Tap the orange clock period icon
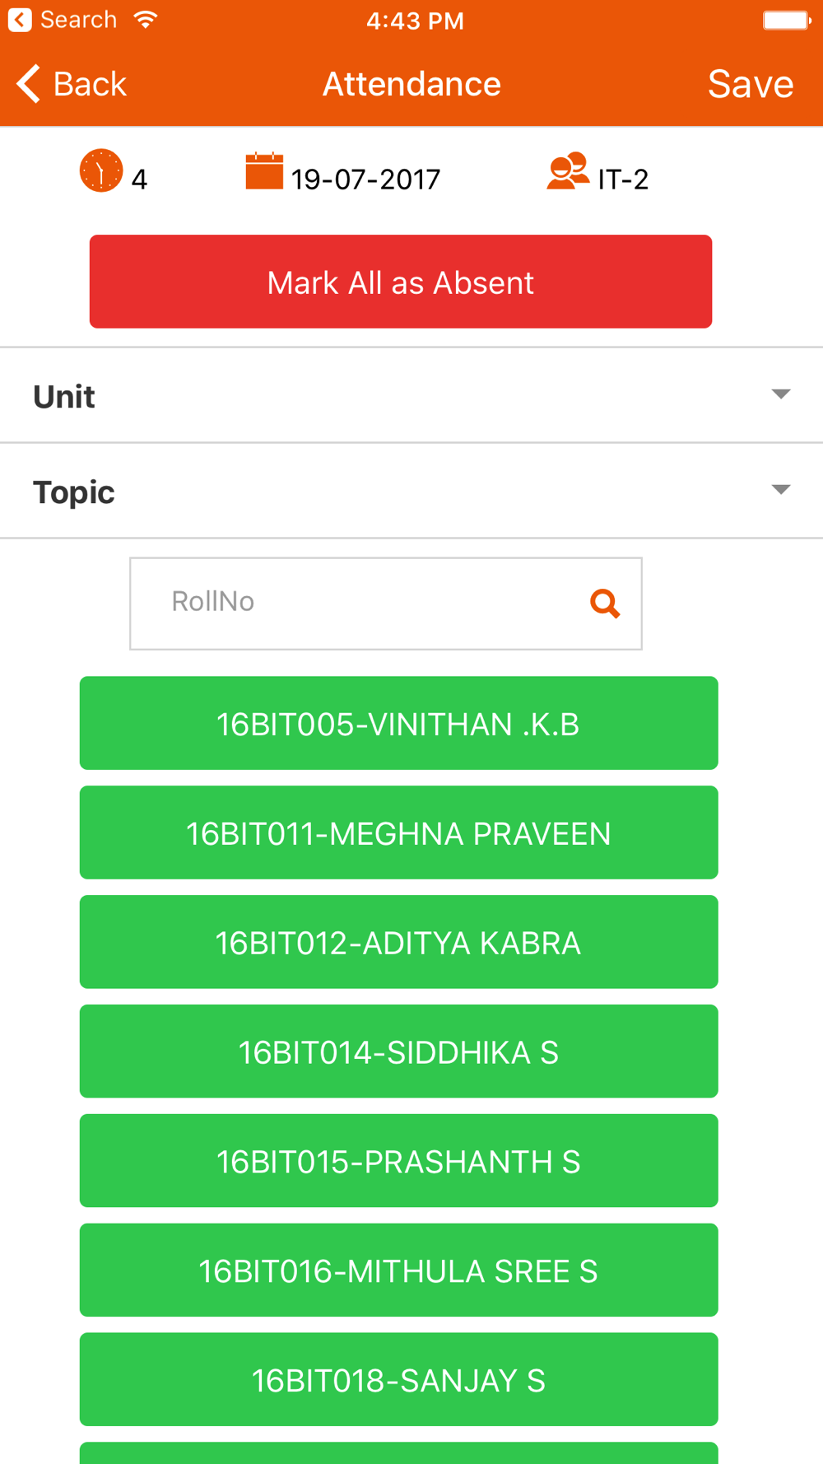Image resolution: width=823 pixels, height=1464 pixels. pos(100,170)
